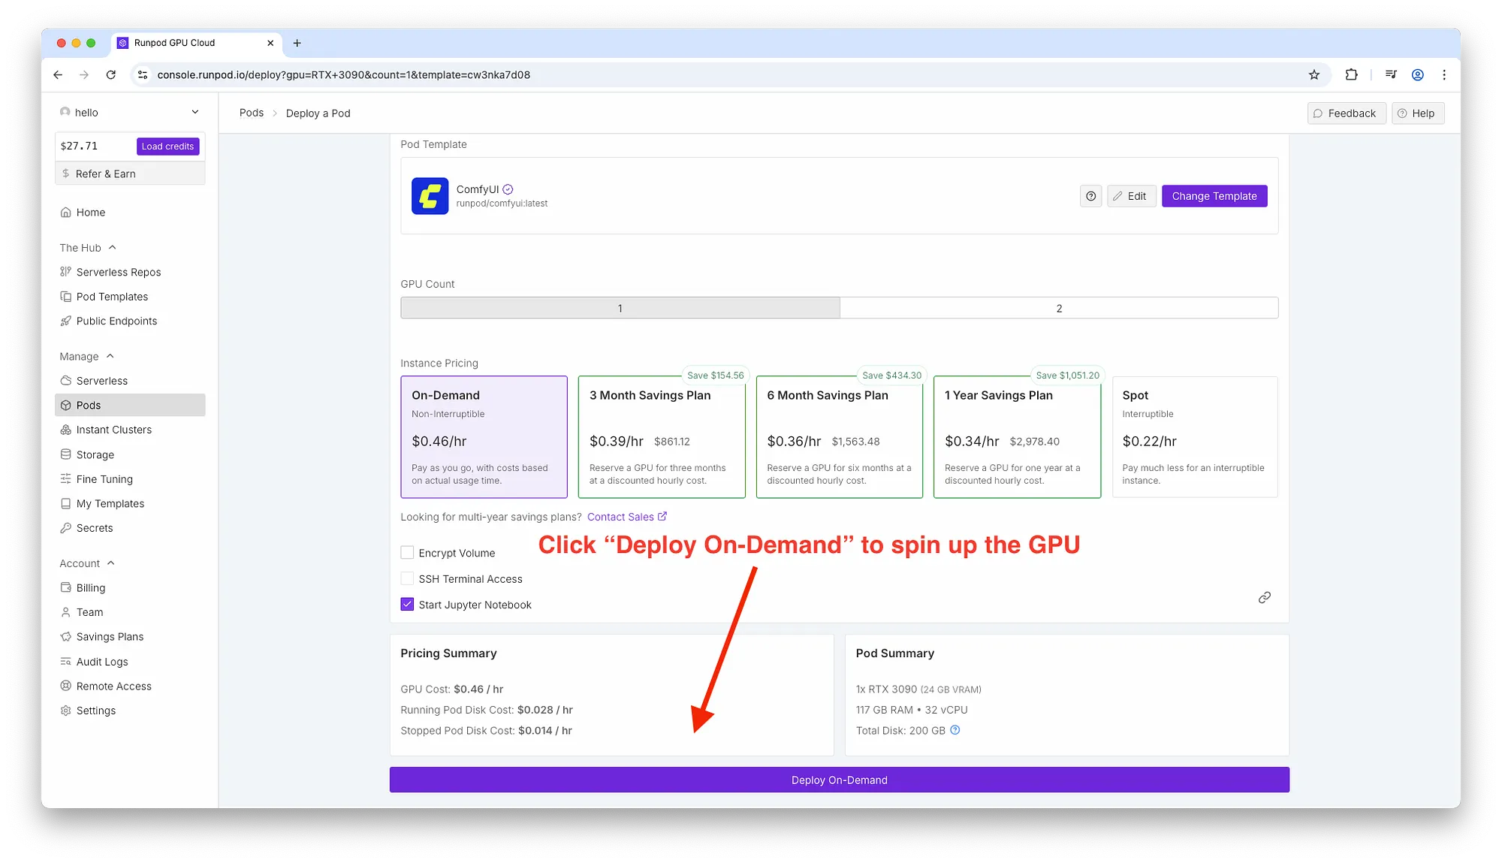The width and height of the screenshot is (1502, 863).
Task: View site information icon in address bar
Action: click(143, 74)
